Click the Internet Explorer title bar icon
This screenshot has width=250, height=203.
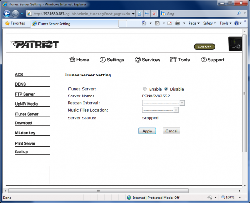click(x=5, y=4)
